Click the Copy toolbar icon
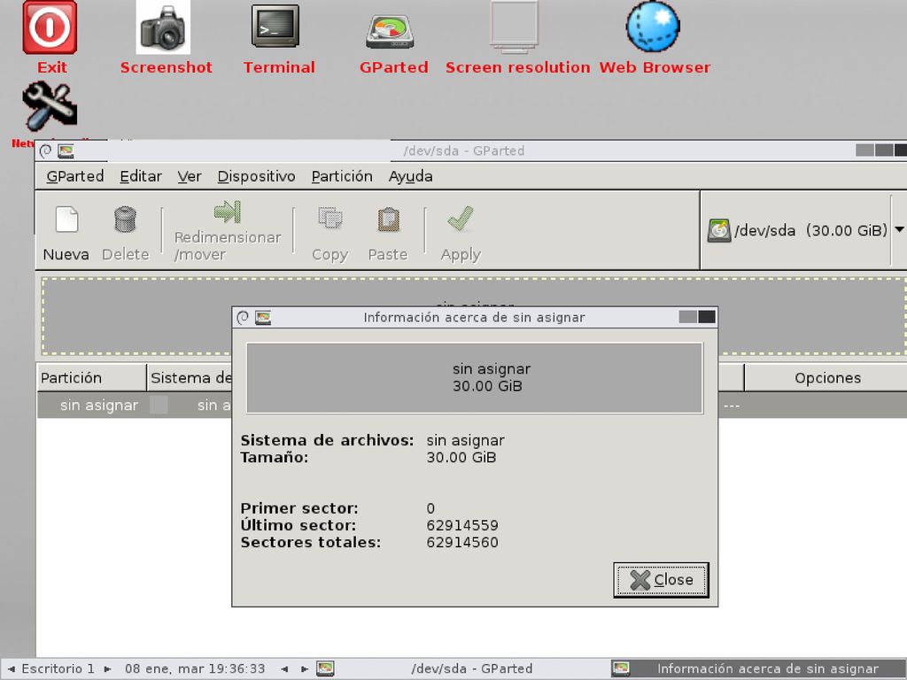The image size is (907, 680). pyautogui.click(x=330, y=219)
